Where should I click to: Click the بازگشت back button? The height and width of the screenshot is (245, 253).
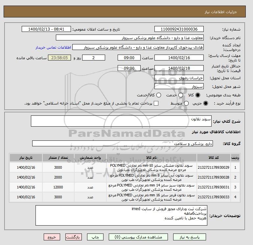[73, 237]
